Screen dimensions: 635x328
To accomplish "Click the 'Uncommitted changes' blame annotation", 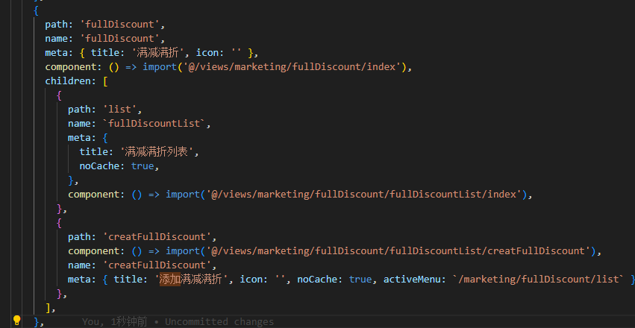I will click(x=219, y=322).
